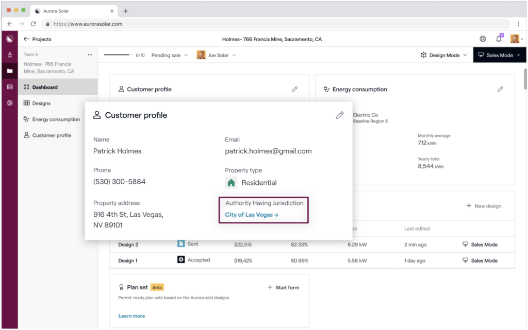Click Start form for Plan set
This screenshot has height=330, width=528.
pos(283,287)
